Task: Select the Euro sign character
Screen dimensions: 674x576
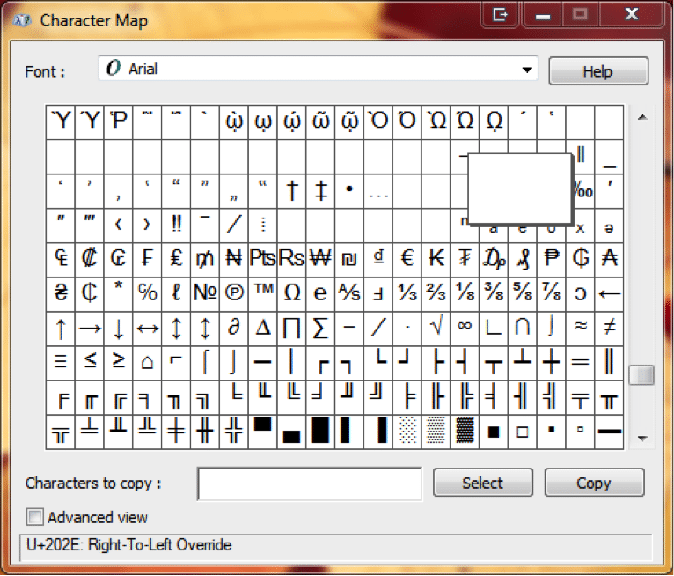Action: coord(407,258)
